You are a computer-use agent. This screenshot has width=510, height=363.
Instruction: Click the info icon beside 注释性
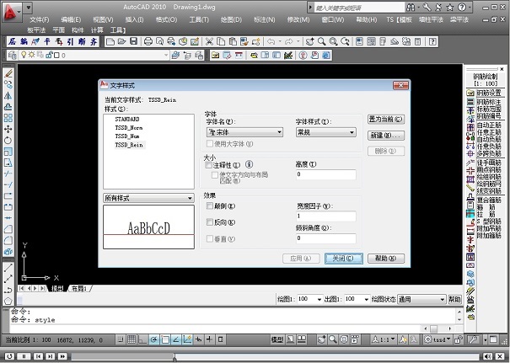(250, 165)
